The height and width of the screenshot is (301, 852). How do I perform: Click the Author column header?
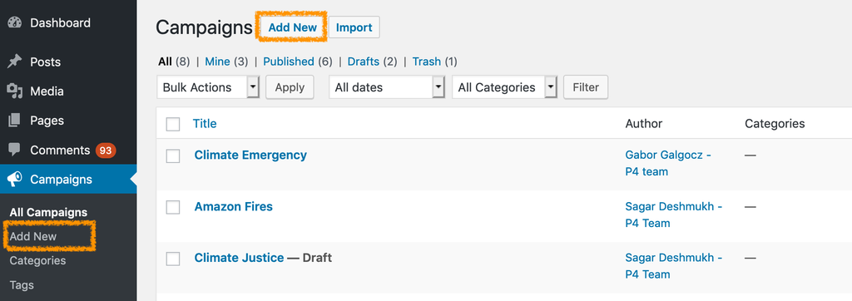pos(644,124)
